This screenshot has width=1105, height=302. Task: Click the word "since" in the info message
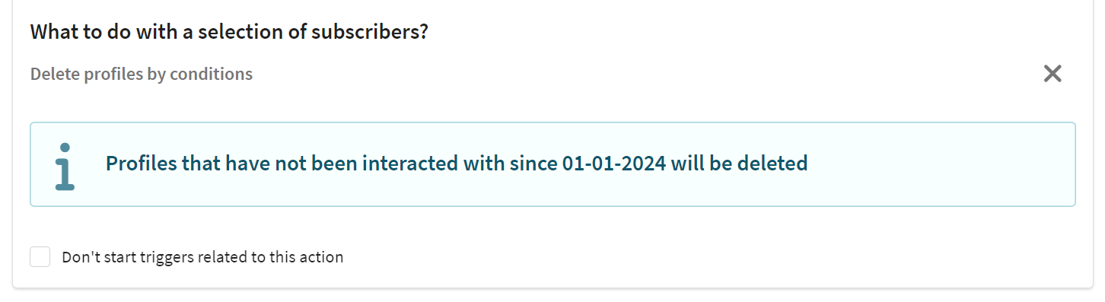pos(533,163)
